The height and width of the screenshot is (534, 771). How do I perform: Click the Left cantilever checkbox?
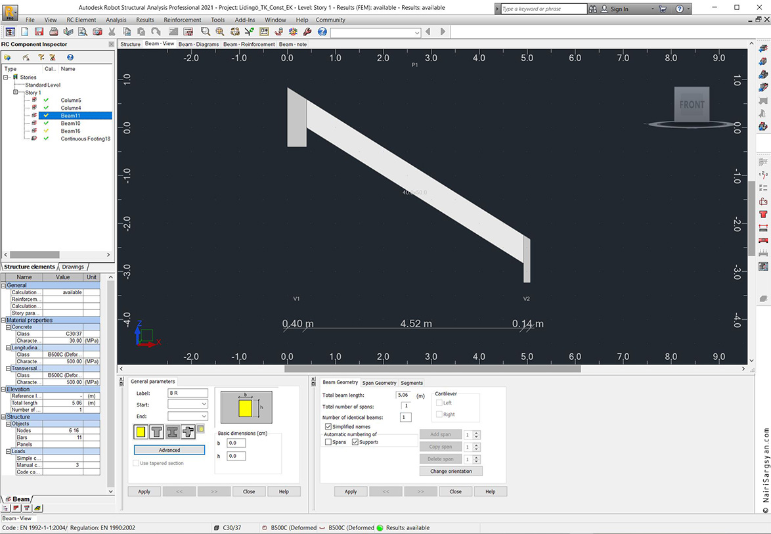439,402
